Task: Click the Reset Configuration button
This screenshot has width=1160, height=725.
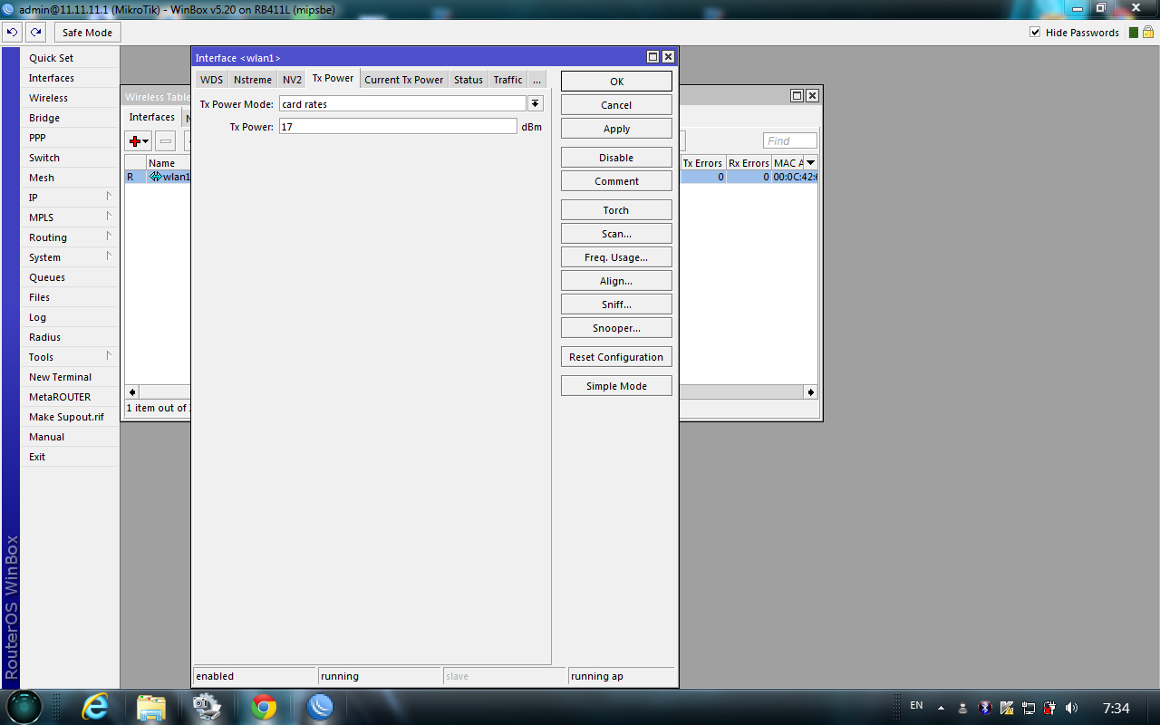Action: 616,357
